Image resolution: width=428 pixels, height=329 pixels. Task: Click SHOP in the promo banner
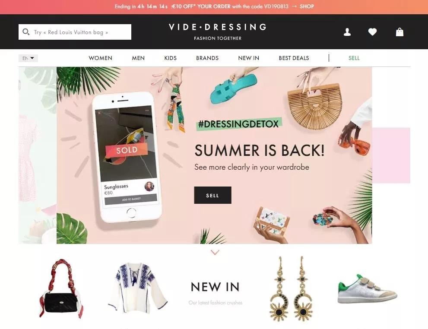307,6
